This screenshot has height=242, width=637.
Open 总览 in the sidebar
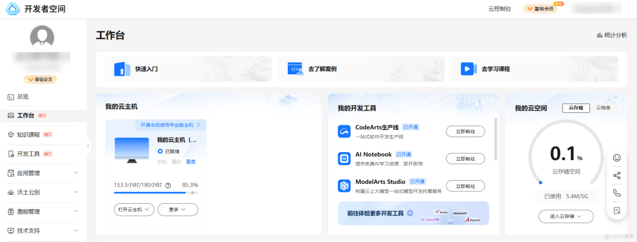(23, 97)
